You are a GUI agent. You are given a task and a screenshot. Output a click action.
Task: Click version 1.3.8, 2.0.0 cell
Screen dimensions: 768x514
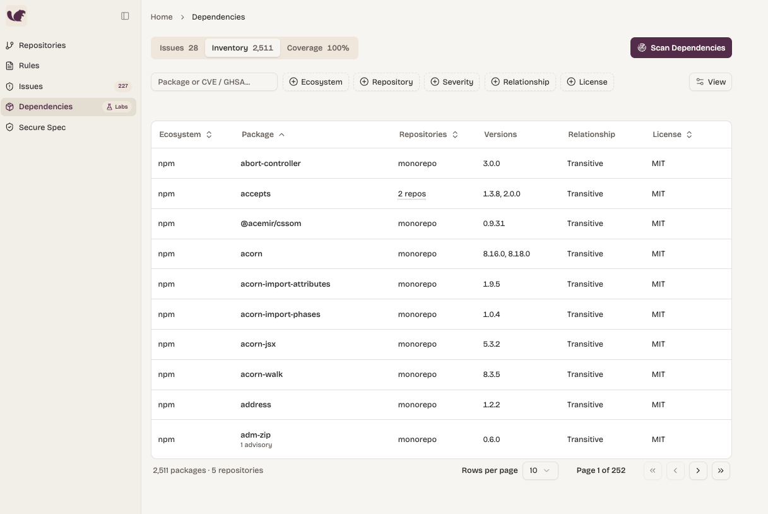click(502, 194)
